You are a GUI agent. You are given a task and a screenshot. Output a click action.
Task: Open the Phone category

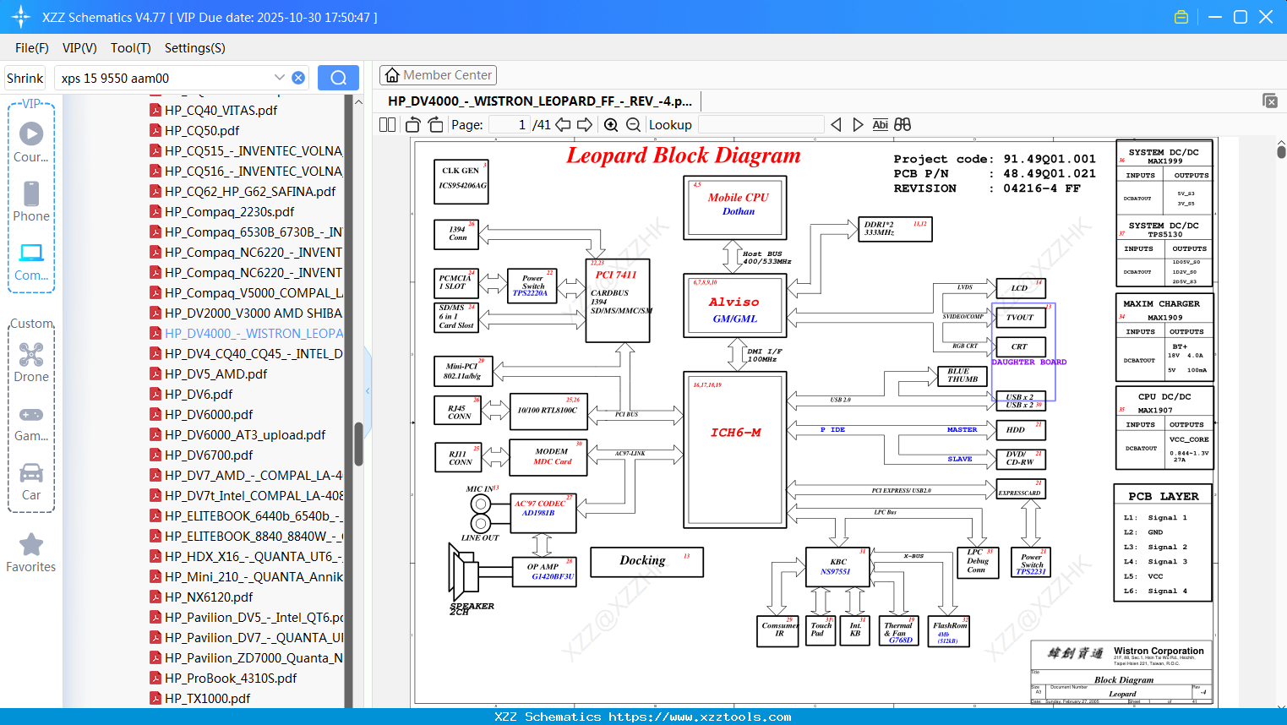pos(31,201)
